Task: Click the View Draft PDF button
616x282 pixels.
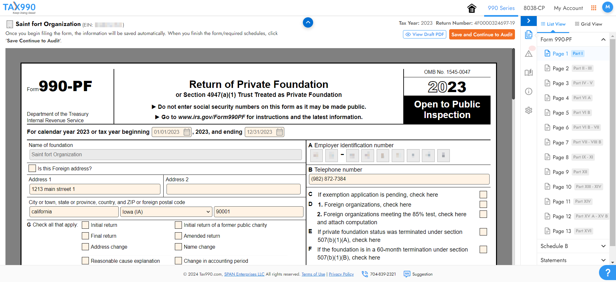Action: click(424, 35)
